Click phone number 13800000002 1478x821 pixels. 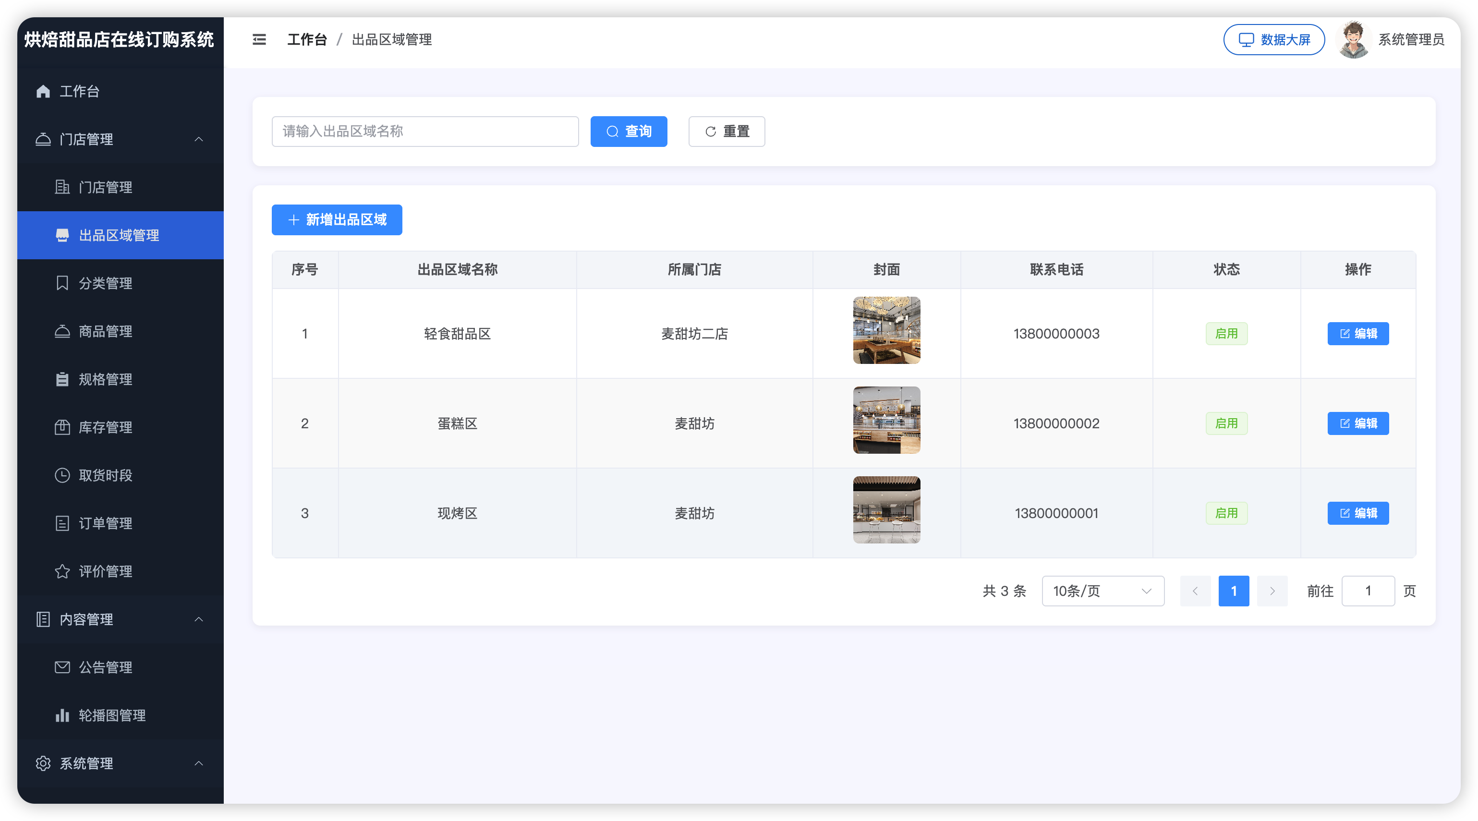pos(1056,423)
